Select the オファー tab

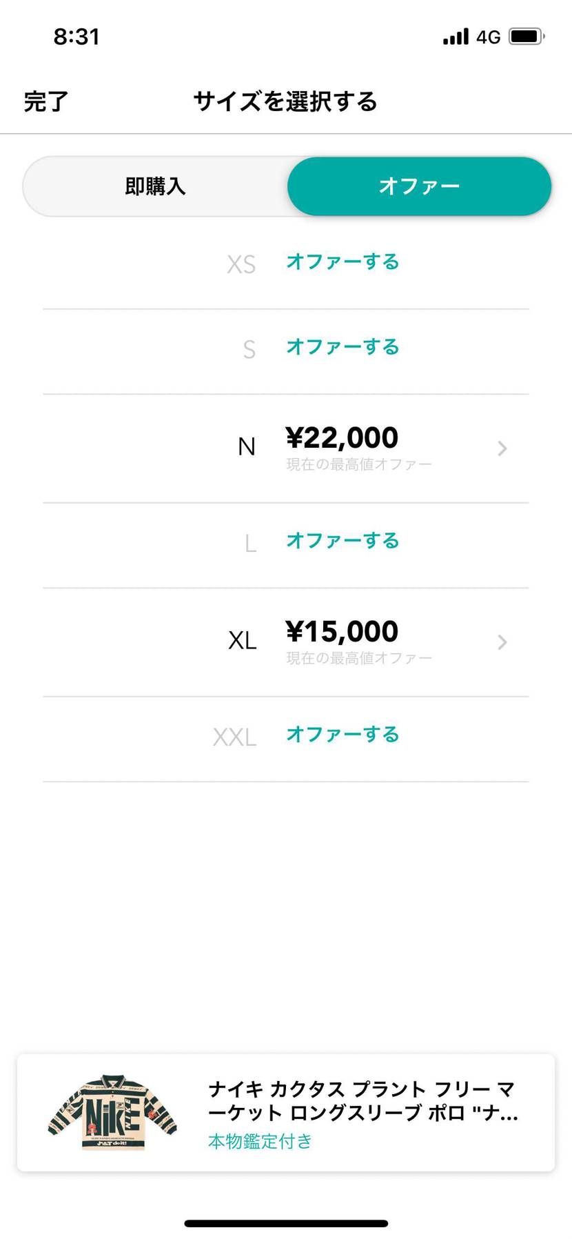419,186
